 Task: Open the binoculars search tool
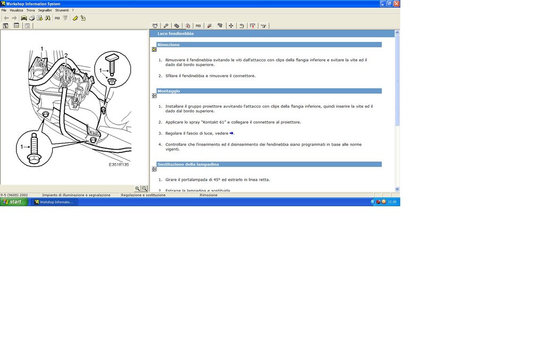point(47,18)
